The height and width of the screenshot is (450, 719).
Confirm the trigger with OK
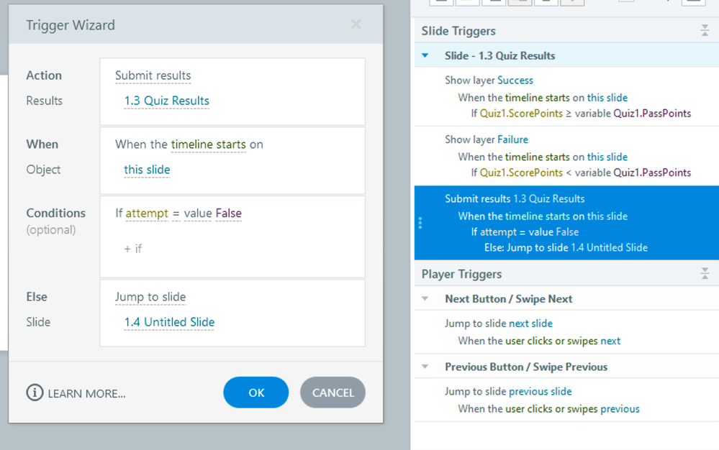(x=256, y=392)
